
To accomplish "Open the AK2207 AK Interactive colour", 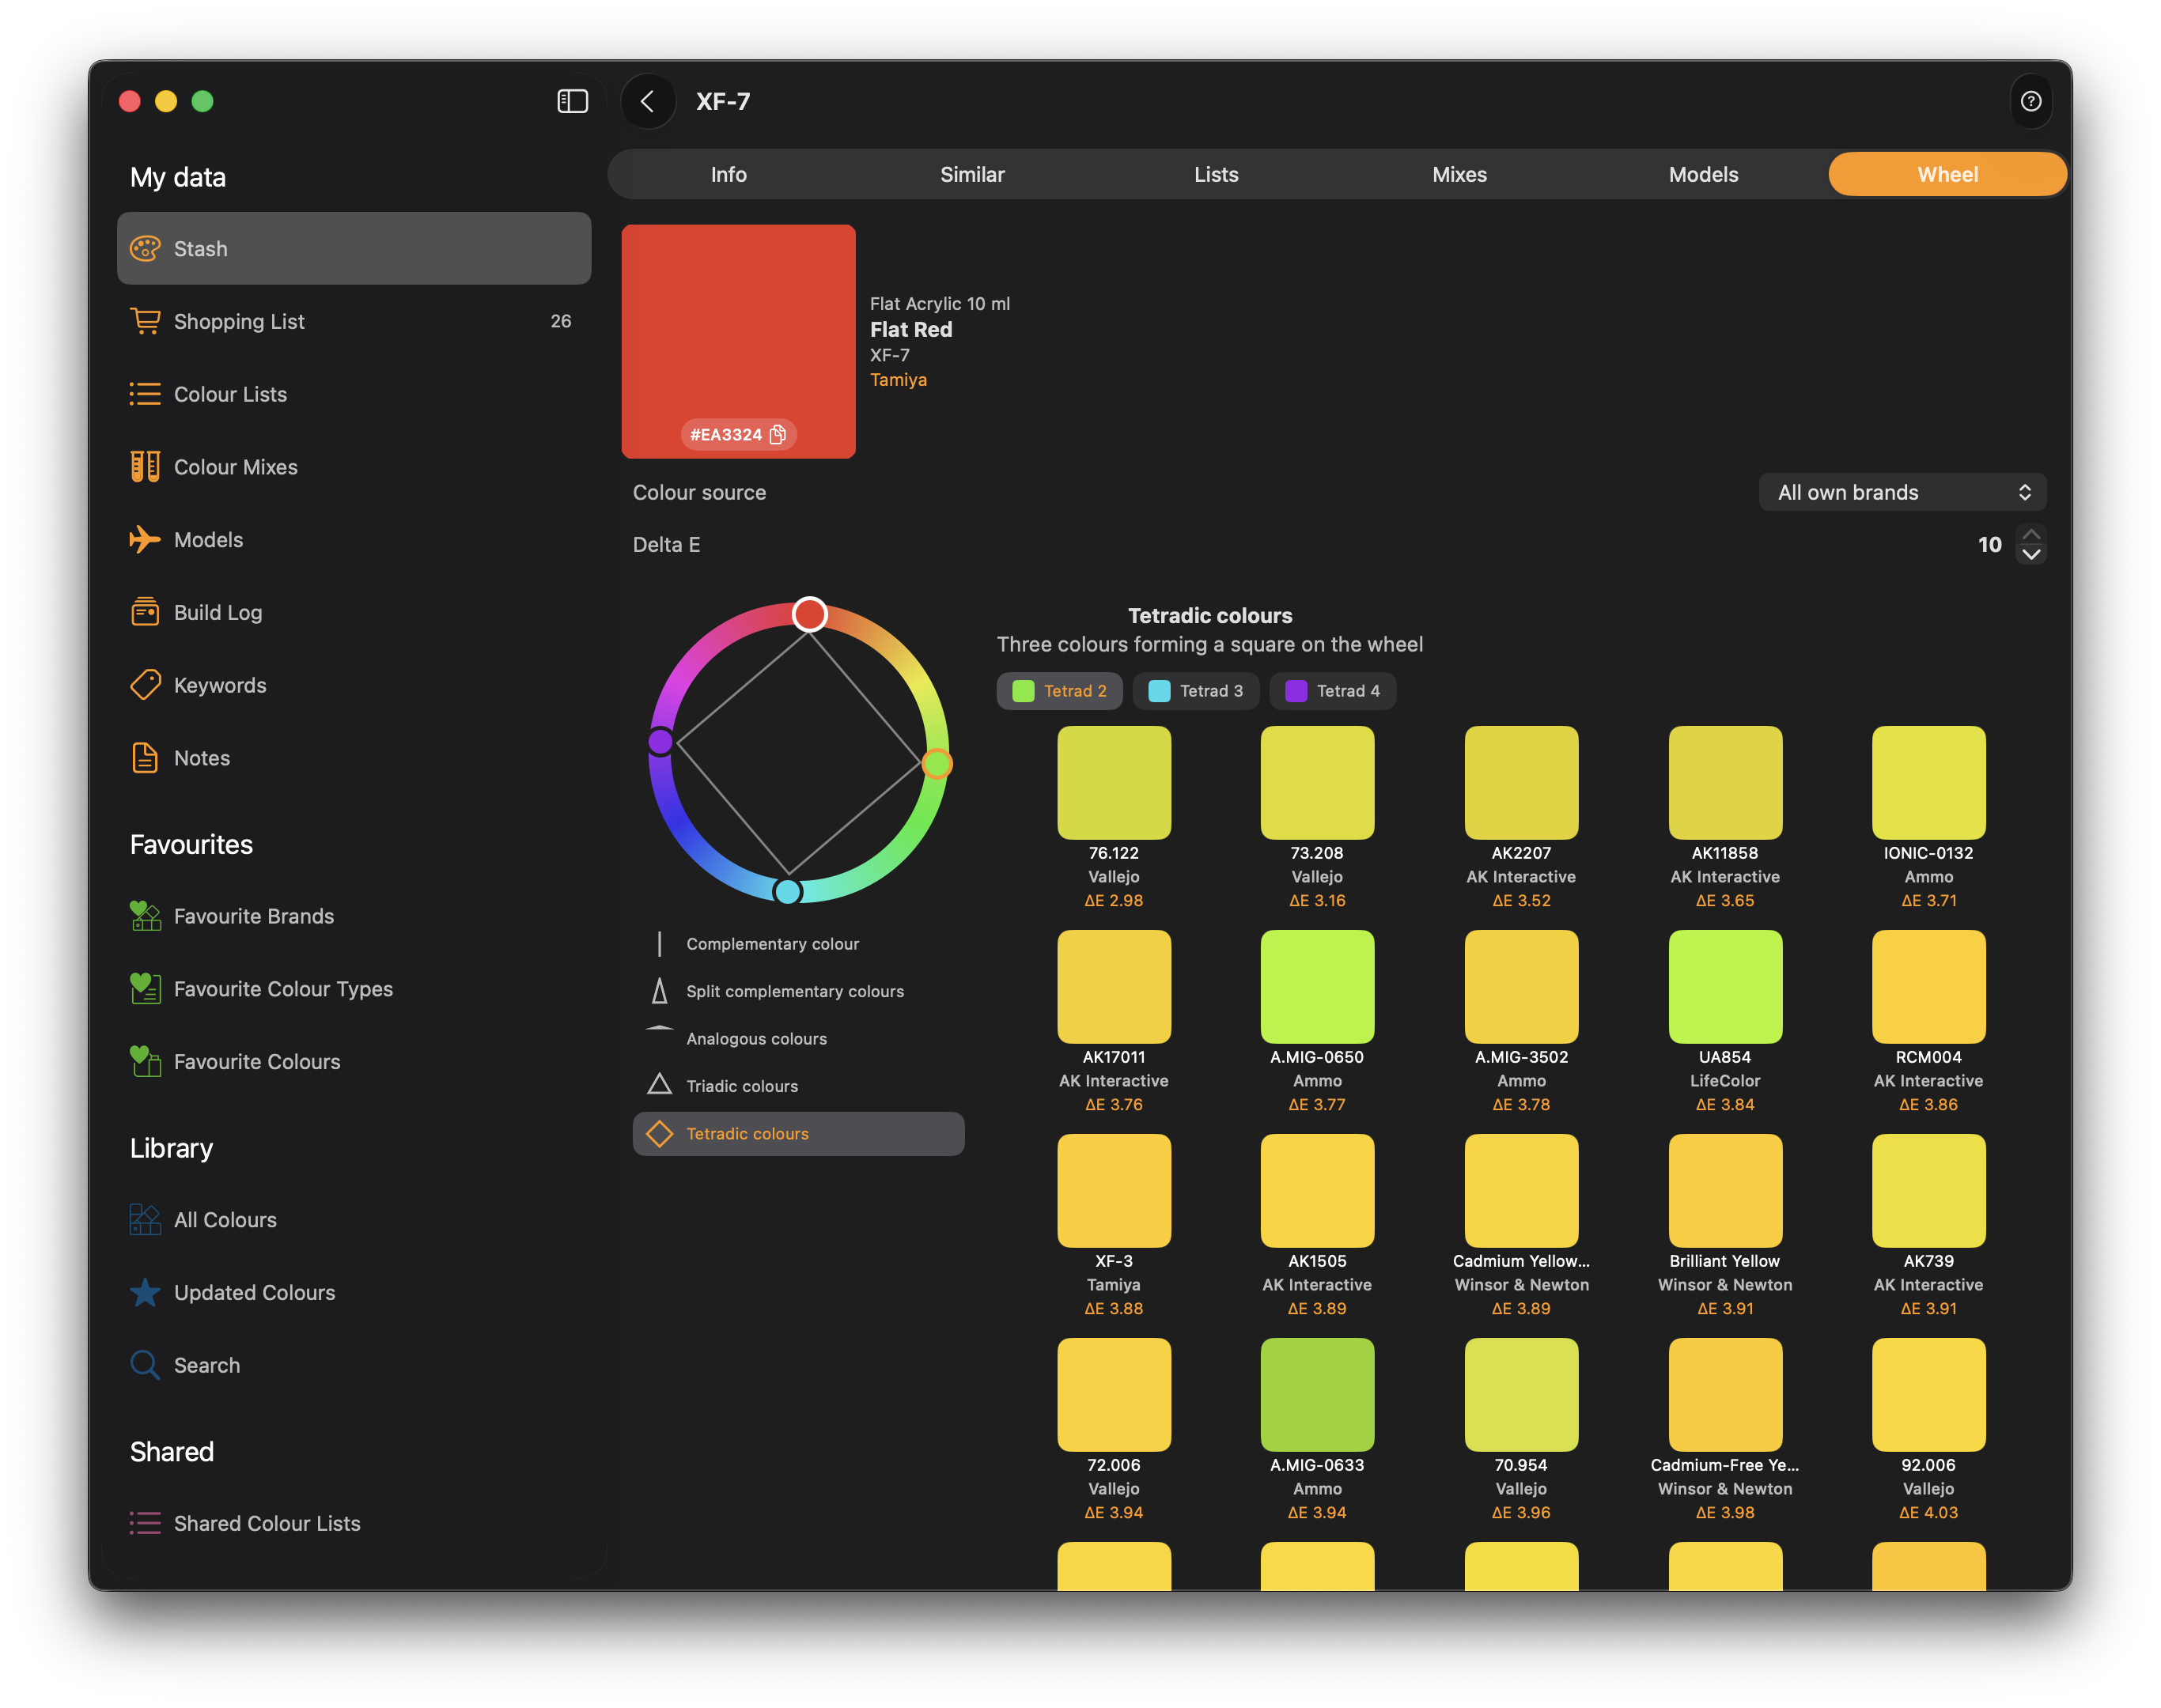I will click(x=1521, y=783).
